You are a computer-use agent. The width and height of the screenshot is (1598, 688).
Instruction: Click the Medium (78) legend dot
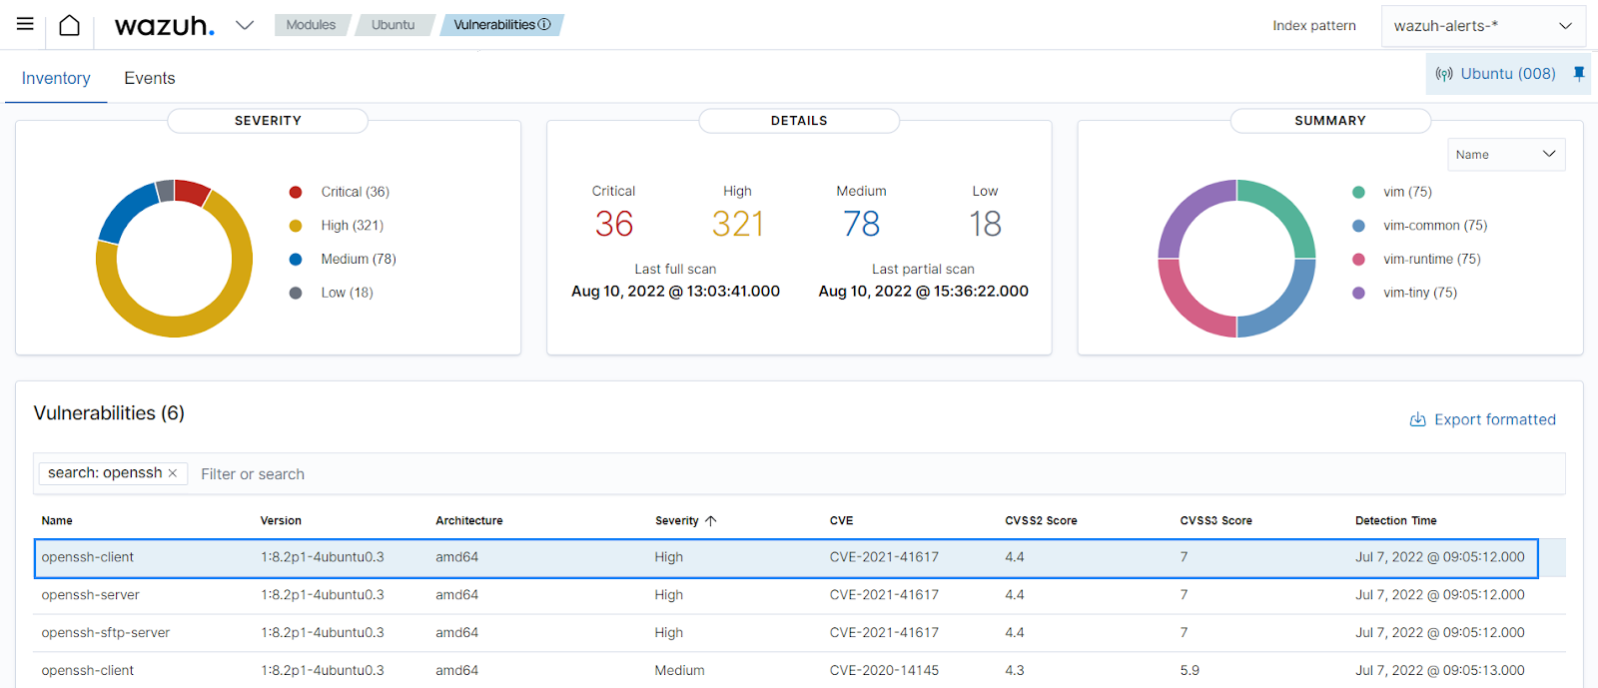coord(296,260)
